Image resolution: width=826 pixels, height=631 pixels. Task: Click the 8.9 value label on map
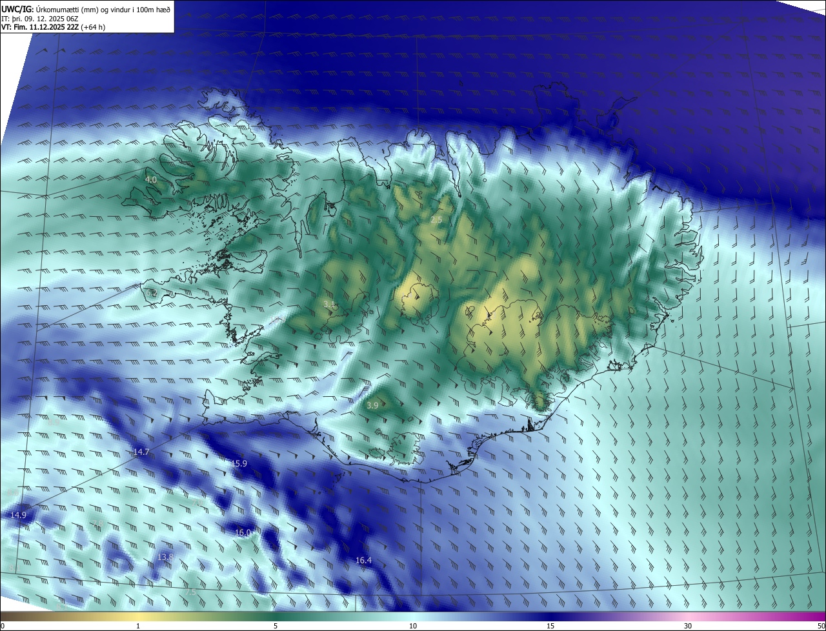tap(54, 422)
